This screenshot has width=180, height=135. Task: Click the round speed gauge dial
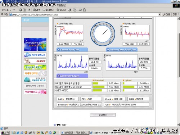(103, 34)
